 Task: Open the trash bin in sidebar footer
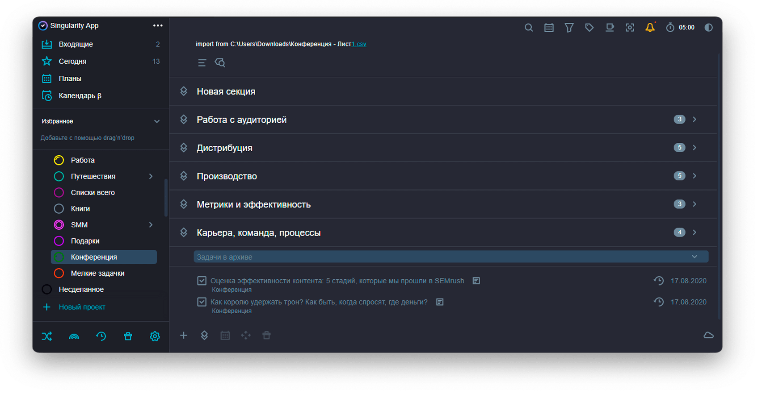(128, 336)
